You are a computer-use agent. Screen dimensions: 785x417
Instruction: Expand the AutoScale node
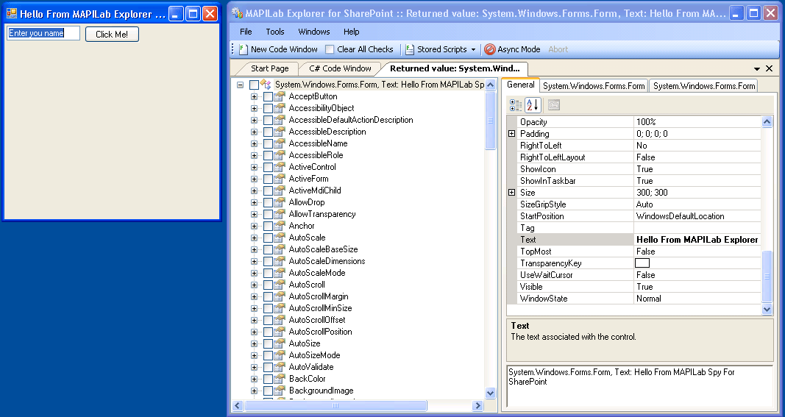click(255, 238)
